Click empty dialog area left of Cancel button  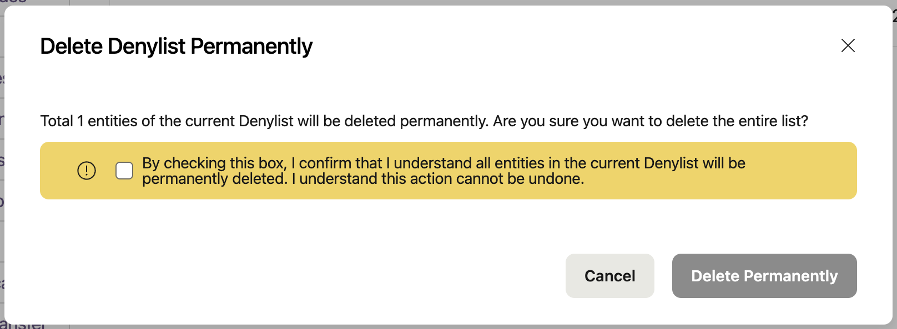pyautogui.click(x=300, y=276)
